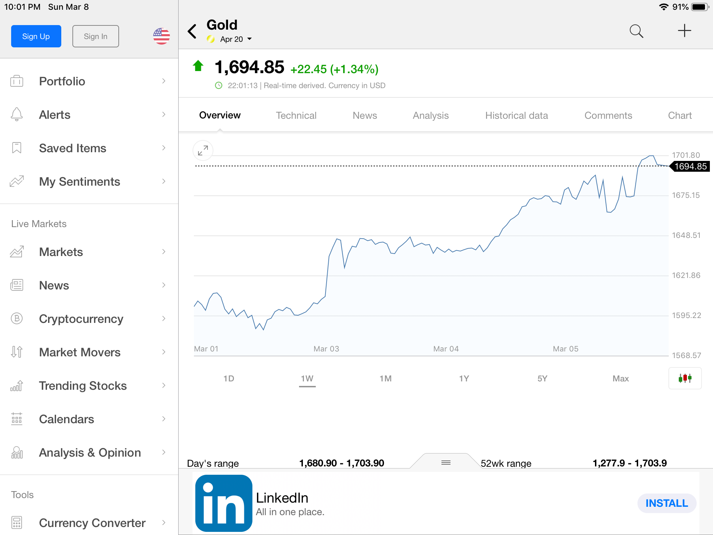713x535 pixels.
Task: Open the Cryptocurrency bitcoin icon
Action: click(17, 318)
